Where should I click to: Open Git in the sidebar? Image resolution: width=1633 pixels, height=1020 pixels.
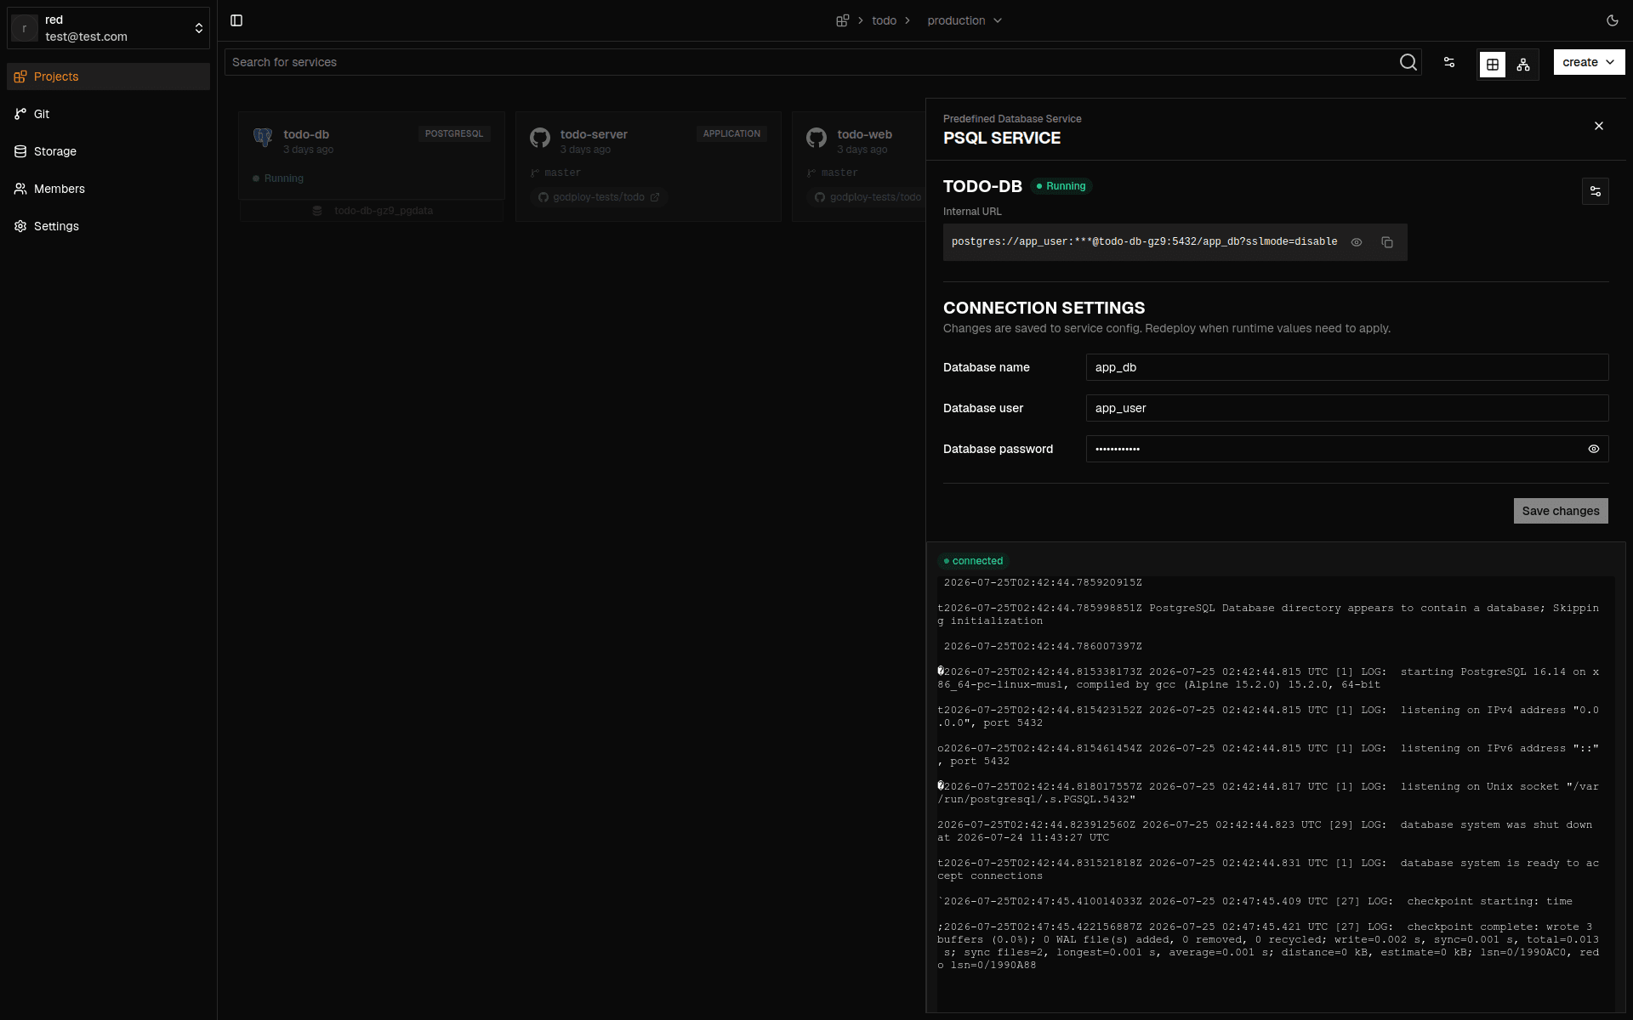pos(108,114)
